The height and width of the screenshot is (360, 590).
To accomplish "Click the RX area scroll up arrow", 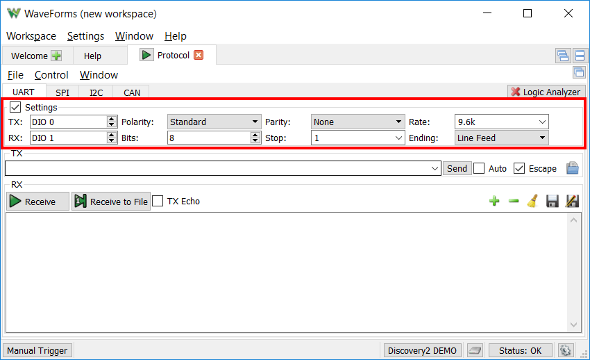I will (x=574, y=220).
